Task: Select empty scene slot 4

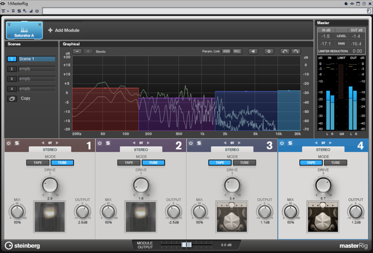Action: click(x=12, y=89)
